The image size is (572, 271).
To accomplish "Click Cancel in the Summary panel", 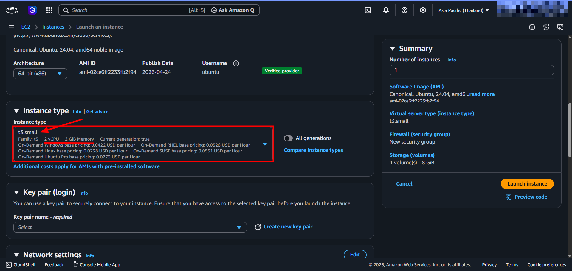I will pos(404,184).
